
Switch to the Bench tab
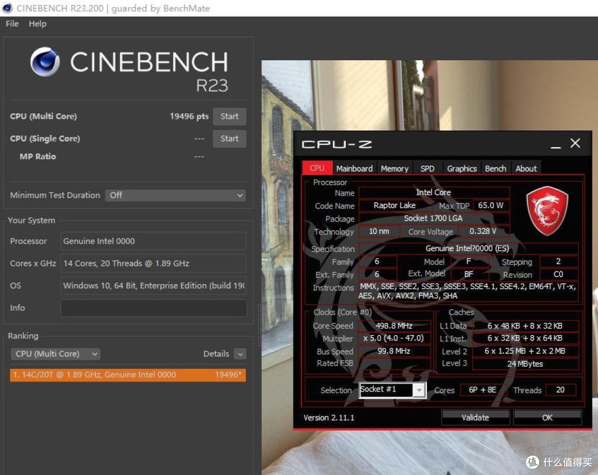click(496, 168)
